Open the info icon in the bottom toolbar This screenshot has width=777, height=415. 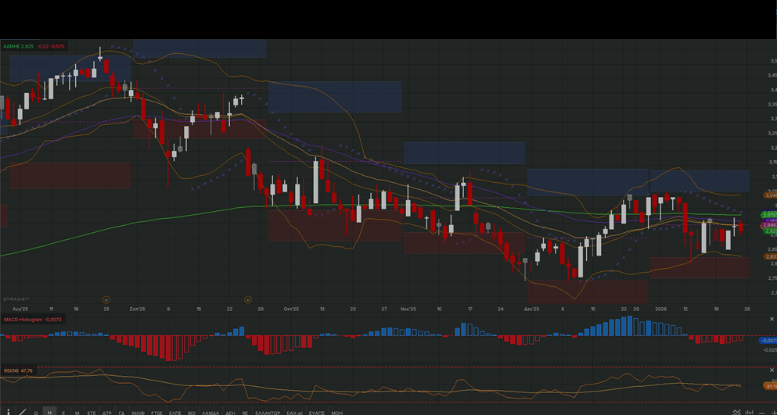pos(9,412)
